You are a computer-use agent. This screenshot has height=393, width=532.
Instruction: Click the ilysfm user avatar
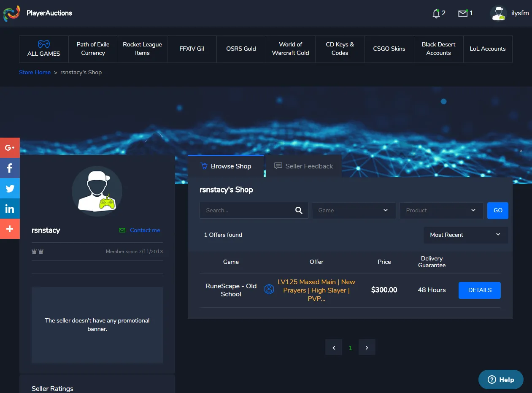[499, 13]
